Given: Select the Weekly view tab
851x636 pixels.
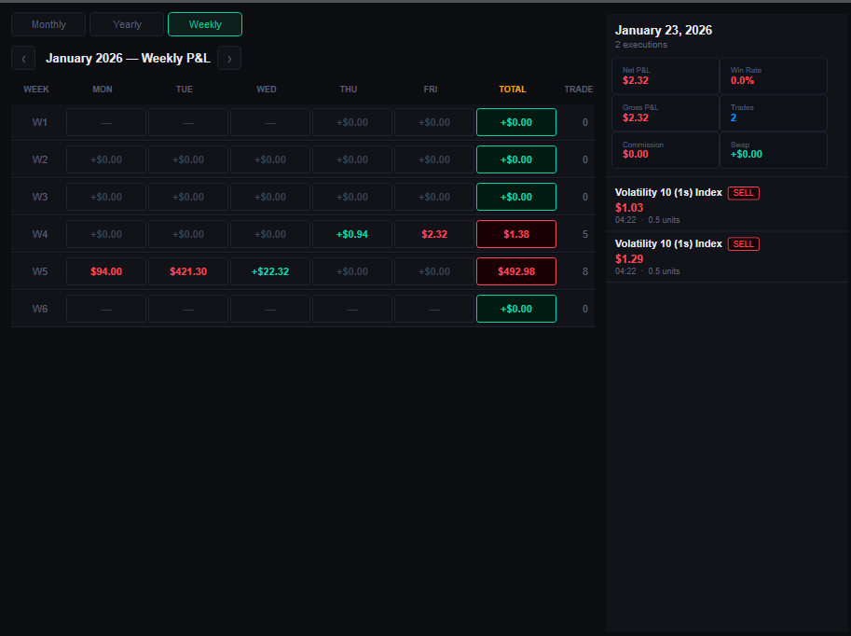Looking at the screenshot, I should (204, 24).
